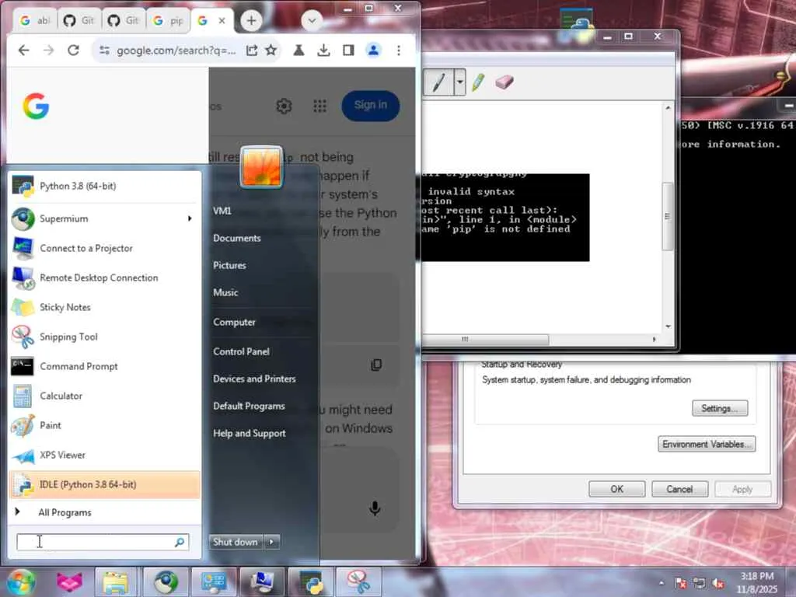The height and width of the screenshot is (597, 796).
Task: Open XPS Viewer
Action: tap(104, 455)
